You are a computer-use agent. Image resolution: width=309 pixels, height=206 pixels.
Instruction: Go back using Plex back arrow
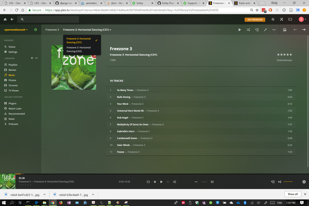(x=12, y=19)
